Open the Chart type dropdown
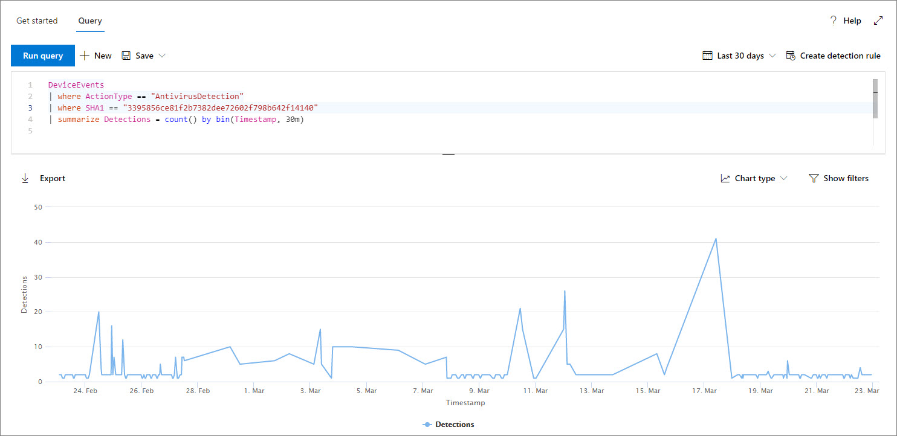The width and height of the screenshot is (897, 436). tap(754, 178)
